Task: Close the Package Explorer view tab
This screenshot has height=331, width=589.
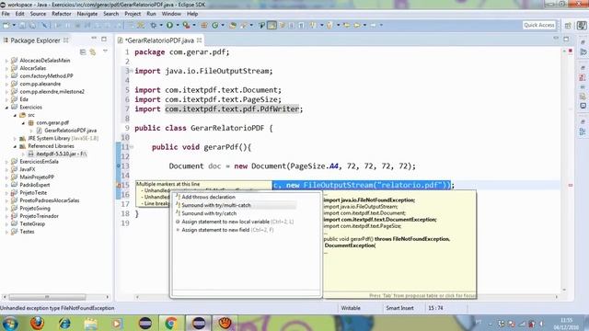Action: [x=66, y=40]
